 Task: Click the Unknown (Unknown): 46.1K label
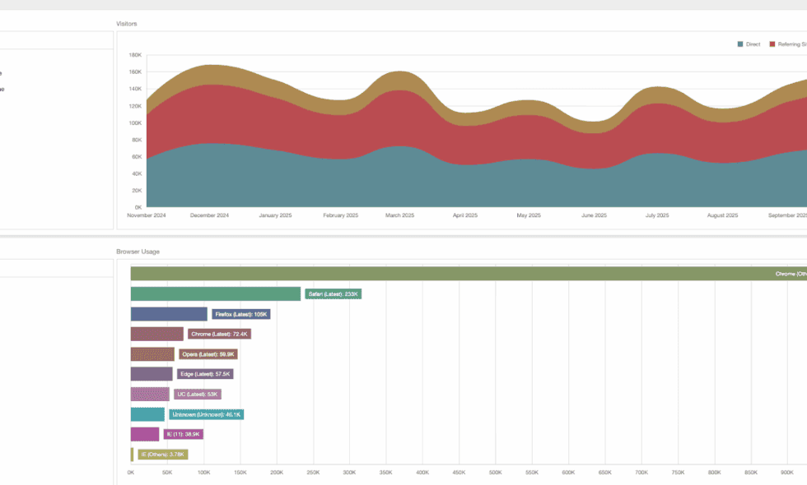207,414
